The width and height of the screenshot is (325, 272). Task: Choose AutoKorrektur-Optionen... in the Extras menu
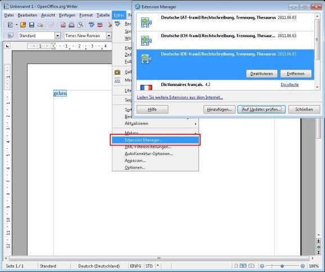point(155,154)
